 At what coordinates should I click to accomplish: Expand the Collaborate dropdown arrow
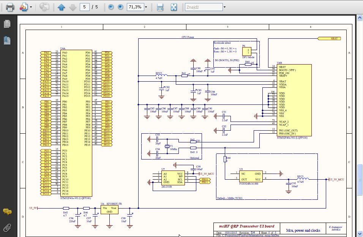(x=31, y=7)
